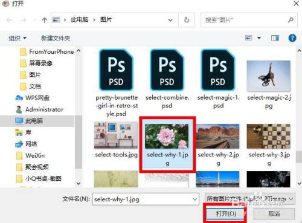Image resolution: width=302 pixels, height=223 pixels.
Task: Select select-magic-1.psd file icon
Action: point(218,69)
